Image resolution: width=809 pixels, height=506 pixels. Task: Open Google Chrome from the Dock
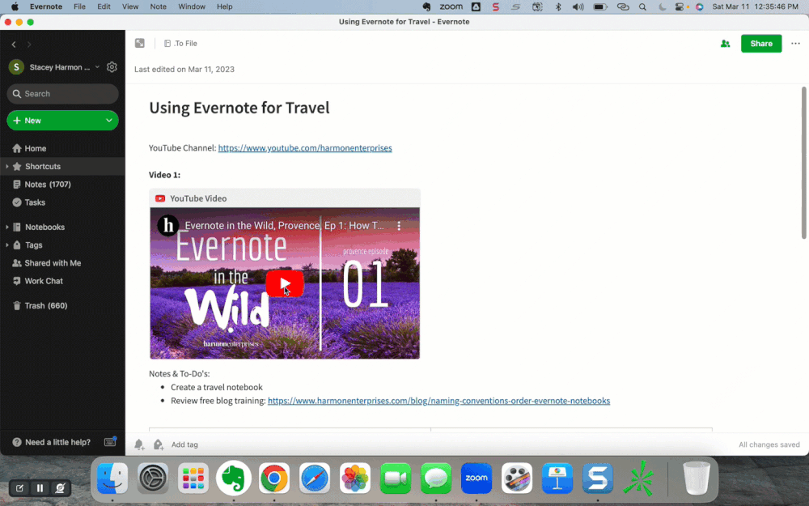coord(274,478)
